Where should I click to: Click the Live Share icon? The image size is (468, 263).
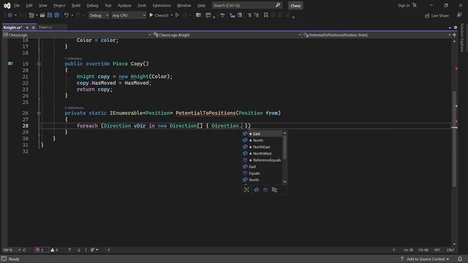tap(427, 15)
